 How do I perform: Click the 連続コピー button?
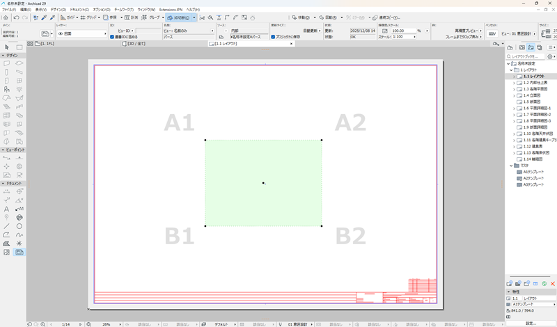[386, 17]
